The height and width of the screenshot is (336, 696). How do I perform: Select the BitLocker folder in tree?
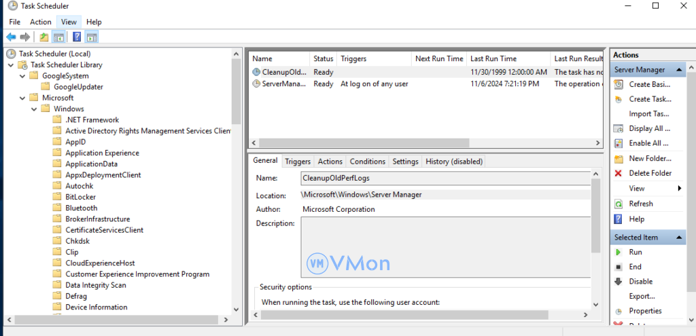[80, 197]
